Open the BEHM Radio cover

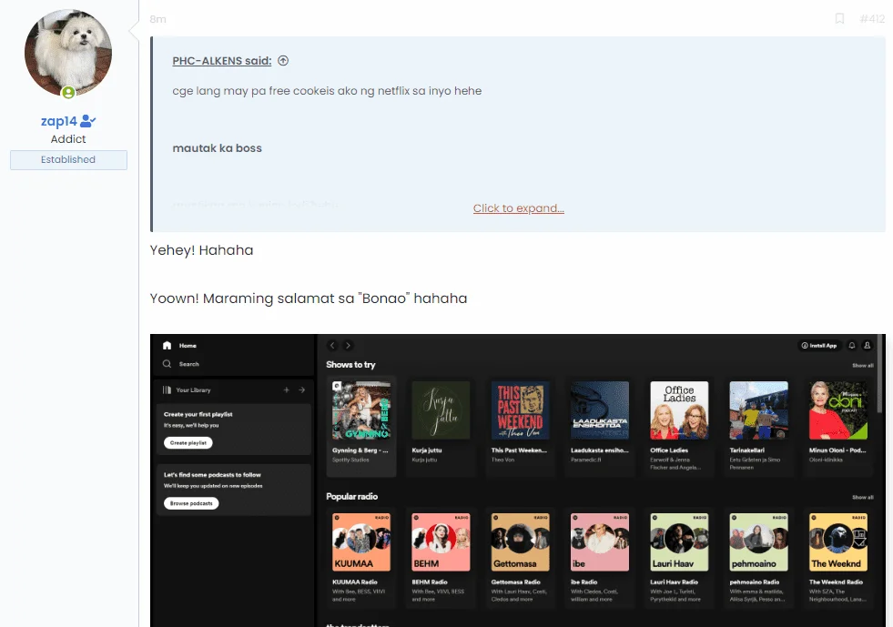point(441,542)
